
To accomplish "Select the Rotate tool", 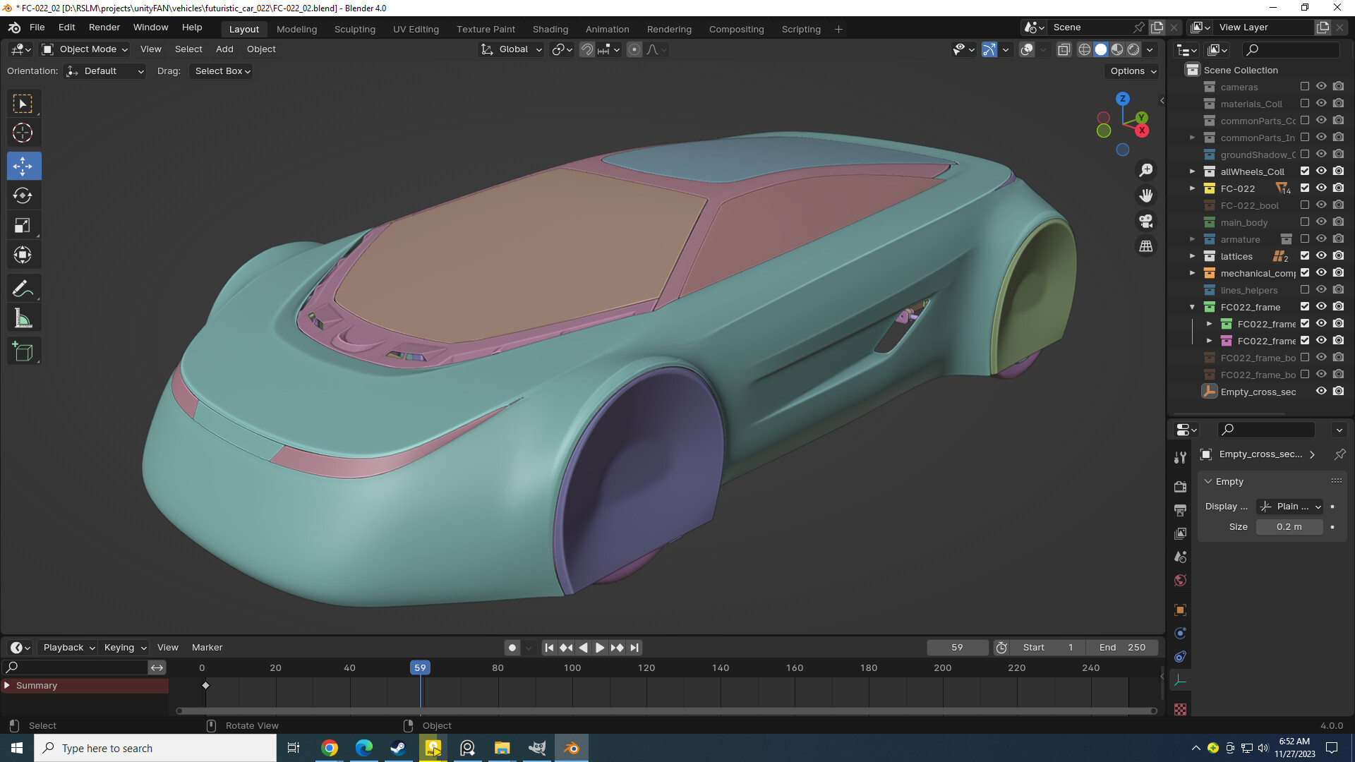I will pyautogui.click(x=24, y=195).
